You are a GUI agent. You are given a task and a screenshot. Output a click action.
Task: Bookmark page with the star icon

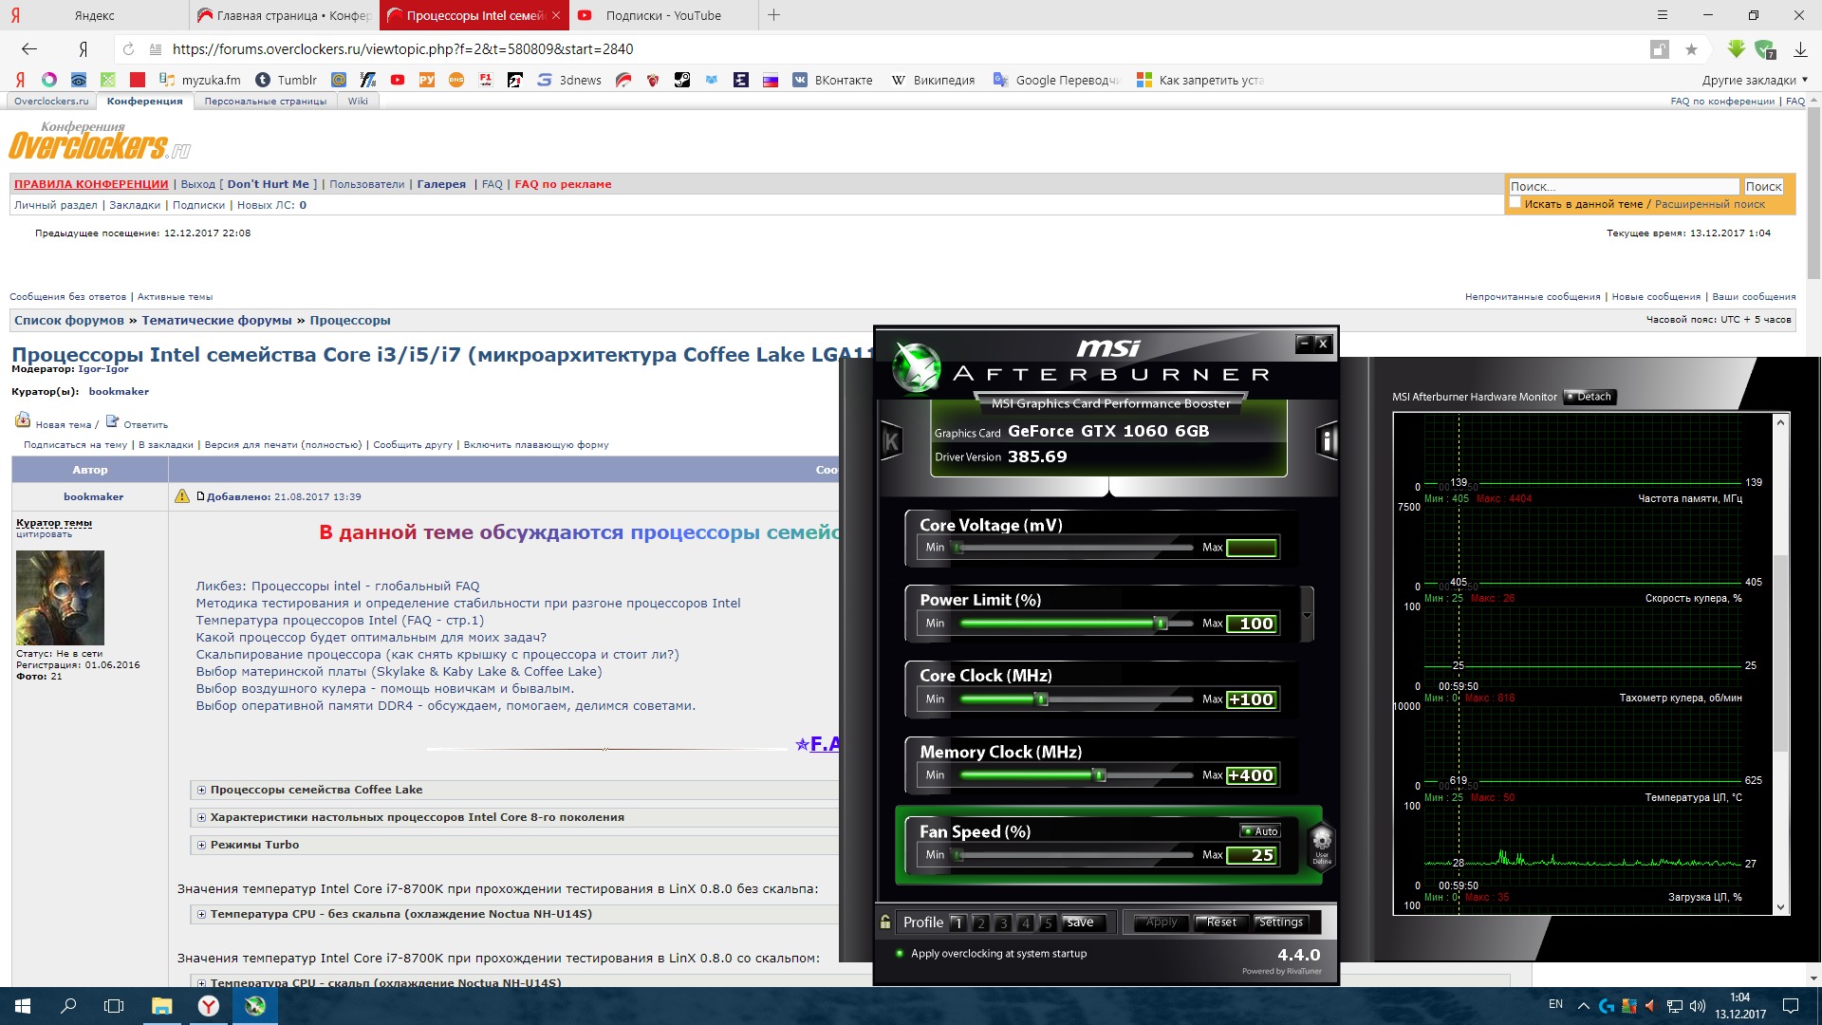pos(1691,49)
